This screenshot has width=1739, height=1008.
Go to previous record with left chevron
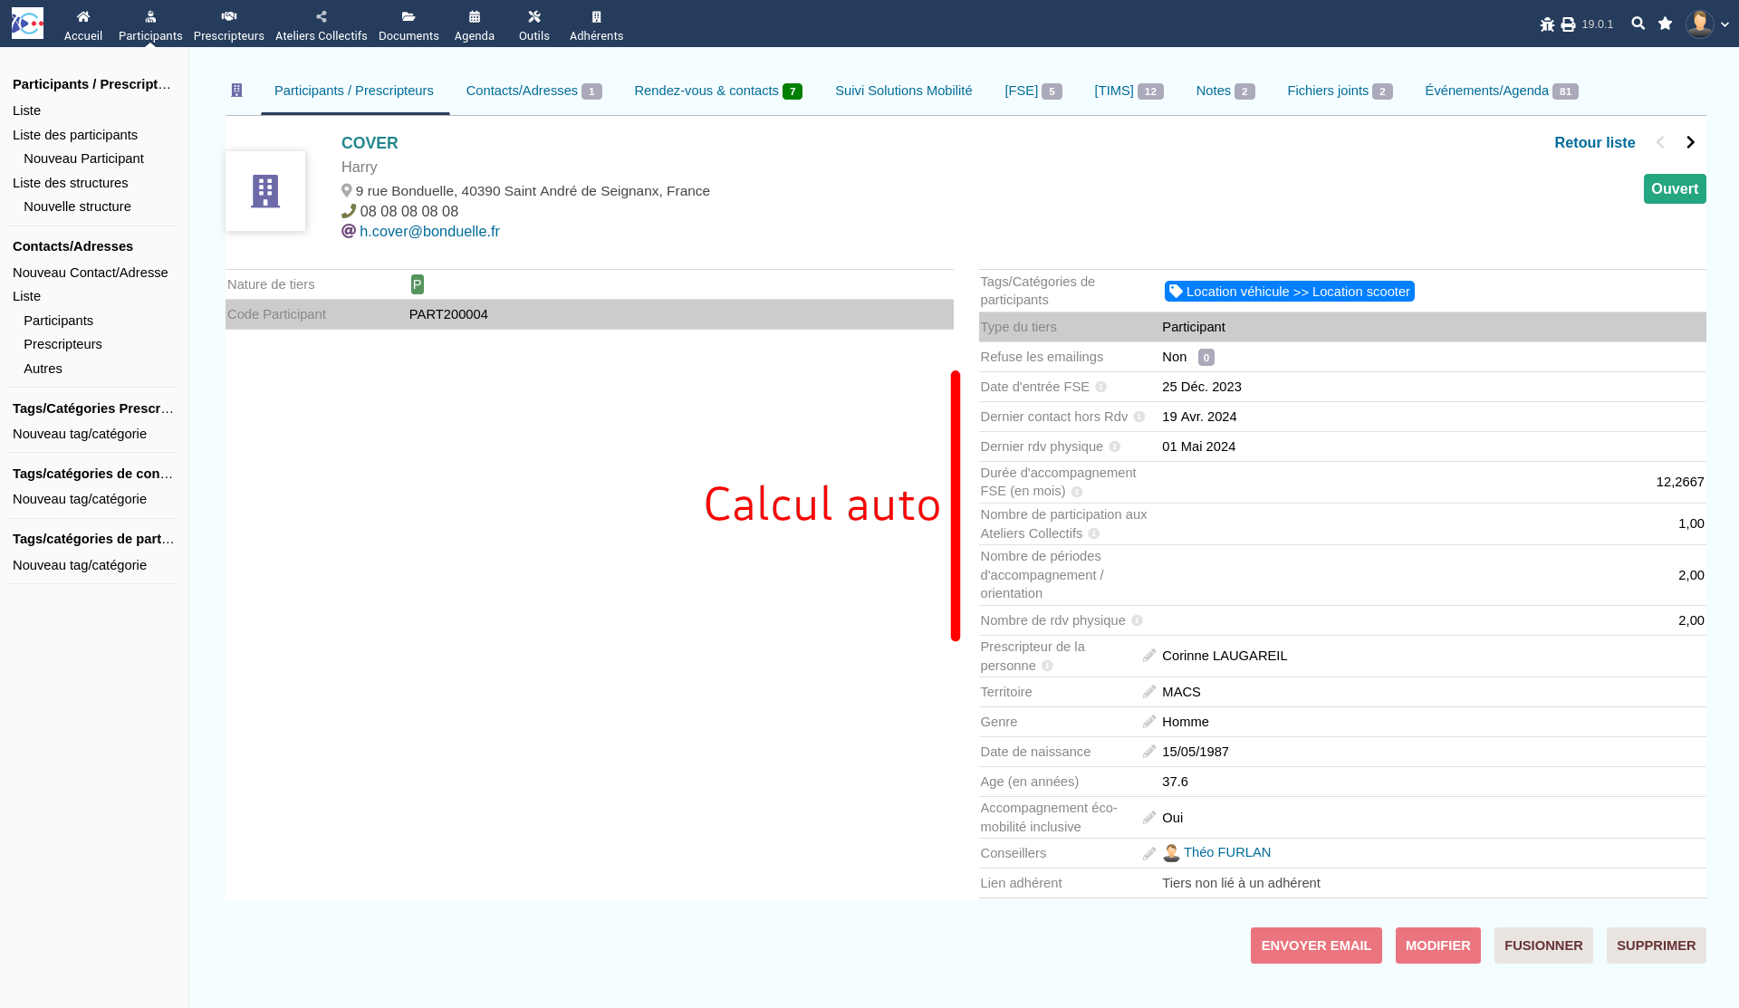(1660, 142)
